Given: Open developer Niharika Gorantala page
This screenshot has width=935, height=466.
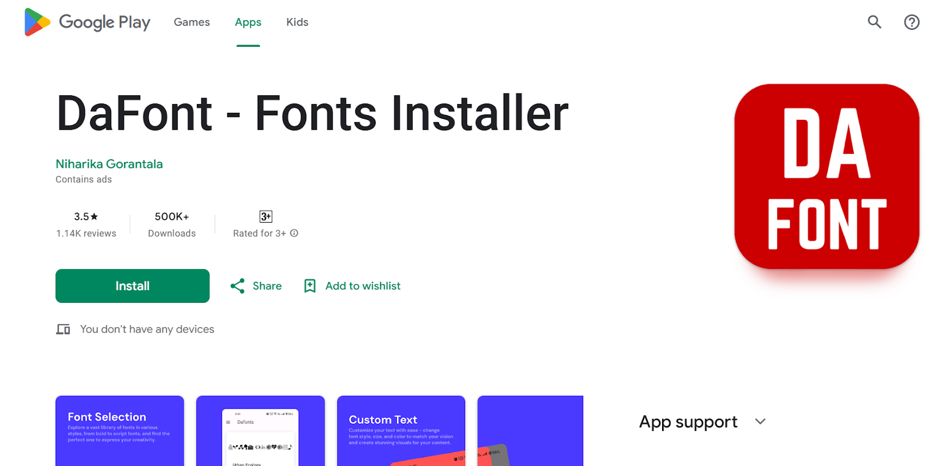Looking at the screenshot, I should 109,164.
